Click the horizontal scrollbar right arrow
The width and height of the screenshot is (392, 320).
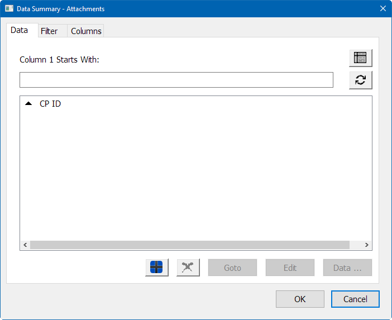point(366,245)
